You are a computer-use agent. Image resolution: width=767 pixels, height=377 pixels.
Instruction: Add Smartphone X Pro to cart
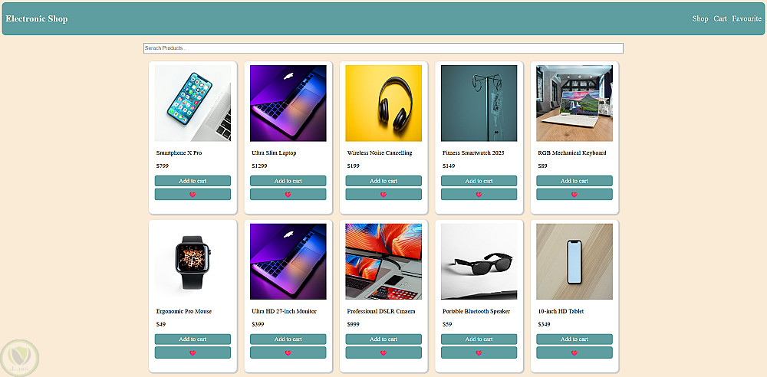point(193,181)
